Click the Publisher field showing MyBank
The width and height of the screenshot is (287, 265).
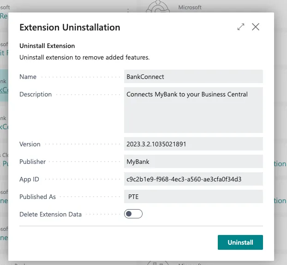pyautogui.click(x=193, y=162)
